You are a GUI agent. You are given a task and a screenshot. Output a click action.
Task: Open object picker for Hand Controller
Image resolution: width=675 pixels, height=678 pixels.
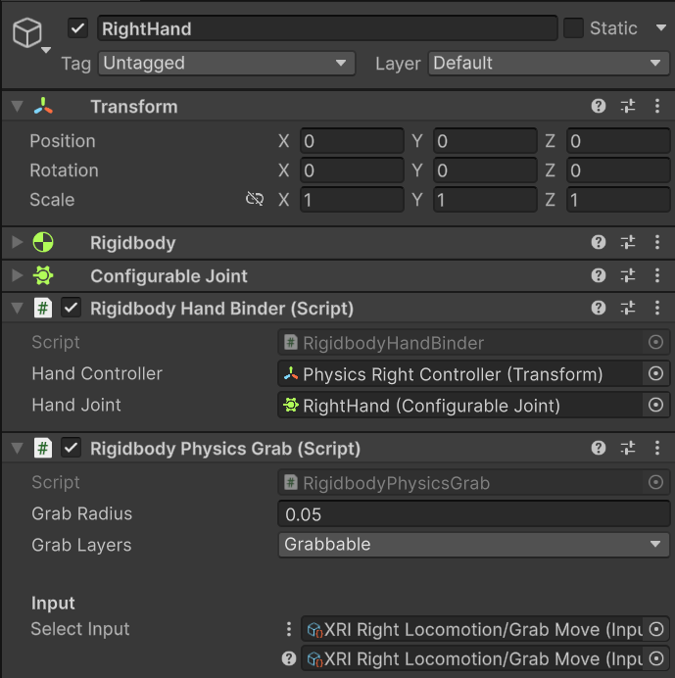(656, 373)
